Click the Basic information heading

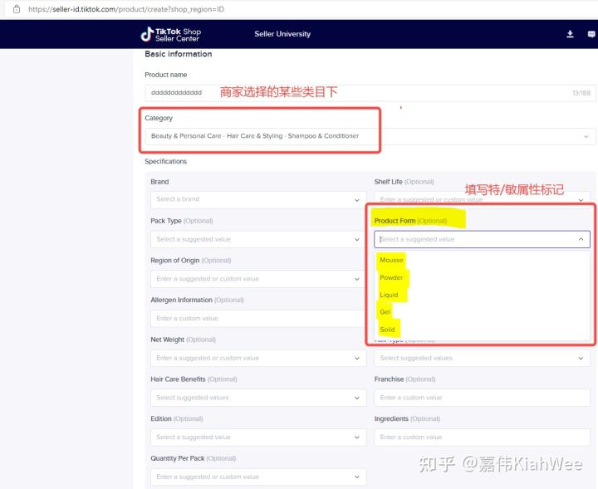pyautogui.click(x=178, y=54)
